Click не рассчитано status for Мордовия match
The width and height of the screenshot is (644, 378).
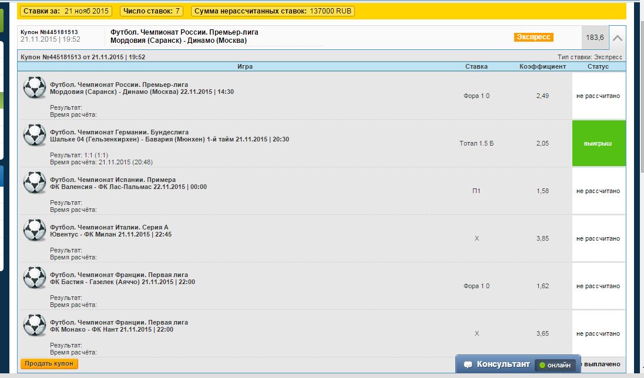click(x=598, y=96)
